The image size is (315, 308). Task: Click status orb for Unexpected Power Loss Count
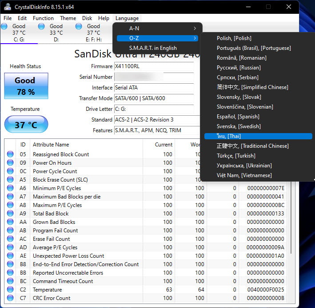click(10, 255)
